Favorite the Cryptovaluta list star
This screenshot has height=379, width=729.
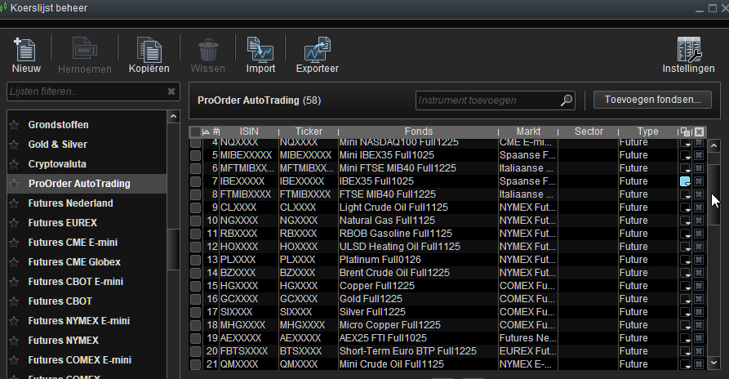[14, 164]
